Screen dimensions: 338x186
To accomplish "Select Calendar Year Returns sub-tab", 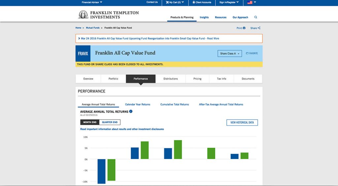I will (138, 105).
